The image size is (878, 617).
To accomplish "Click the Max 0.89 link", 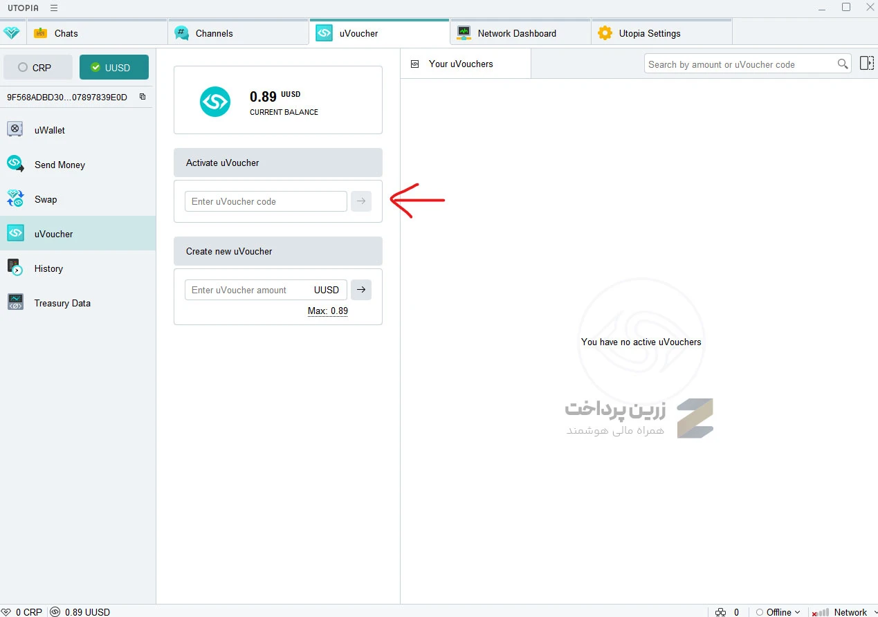I will (327, 311).
